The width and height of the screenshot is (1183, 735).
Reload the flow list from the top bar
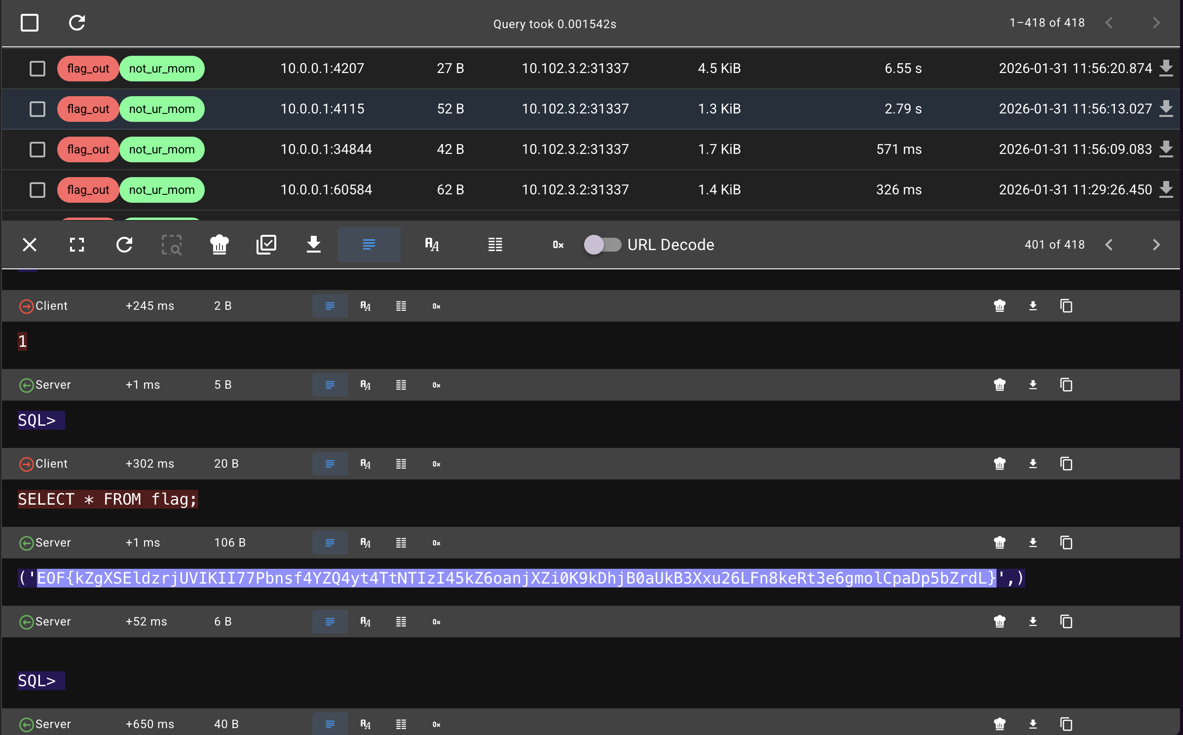pos(77,23)
